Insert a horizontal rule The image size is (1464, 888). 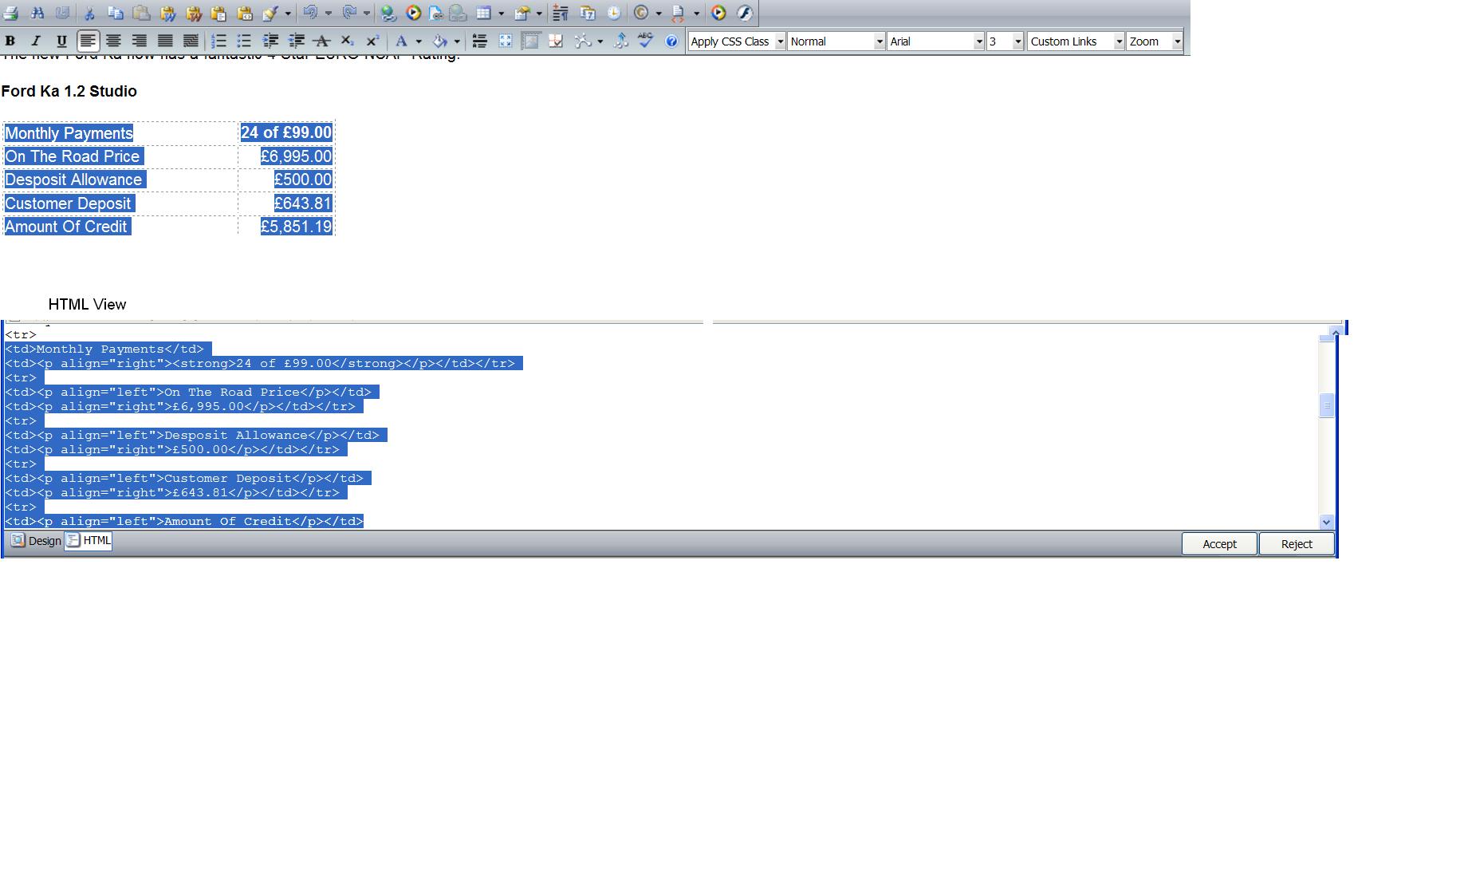click(479, 41)
